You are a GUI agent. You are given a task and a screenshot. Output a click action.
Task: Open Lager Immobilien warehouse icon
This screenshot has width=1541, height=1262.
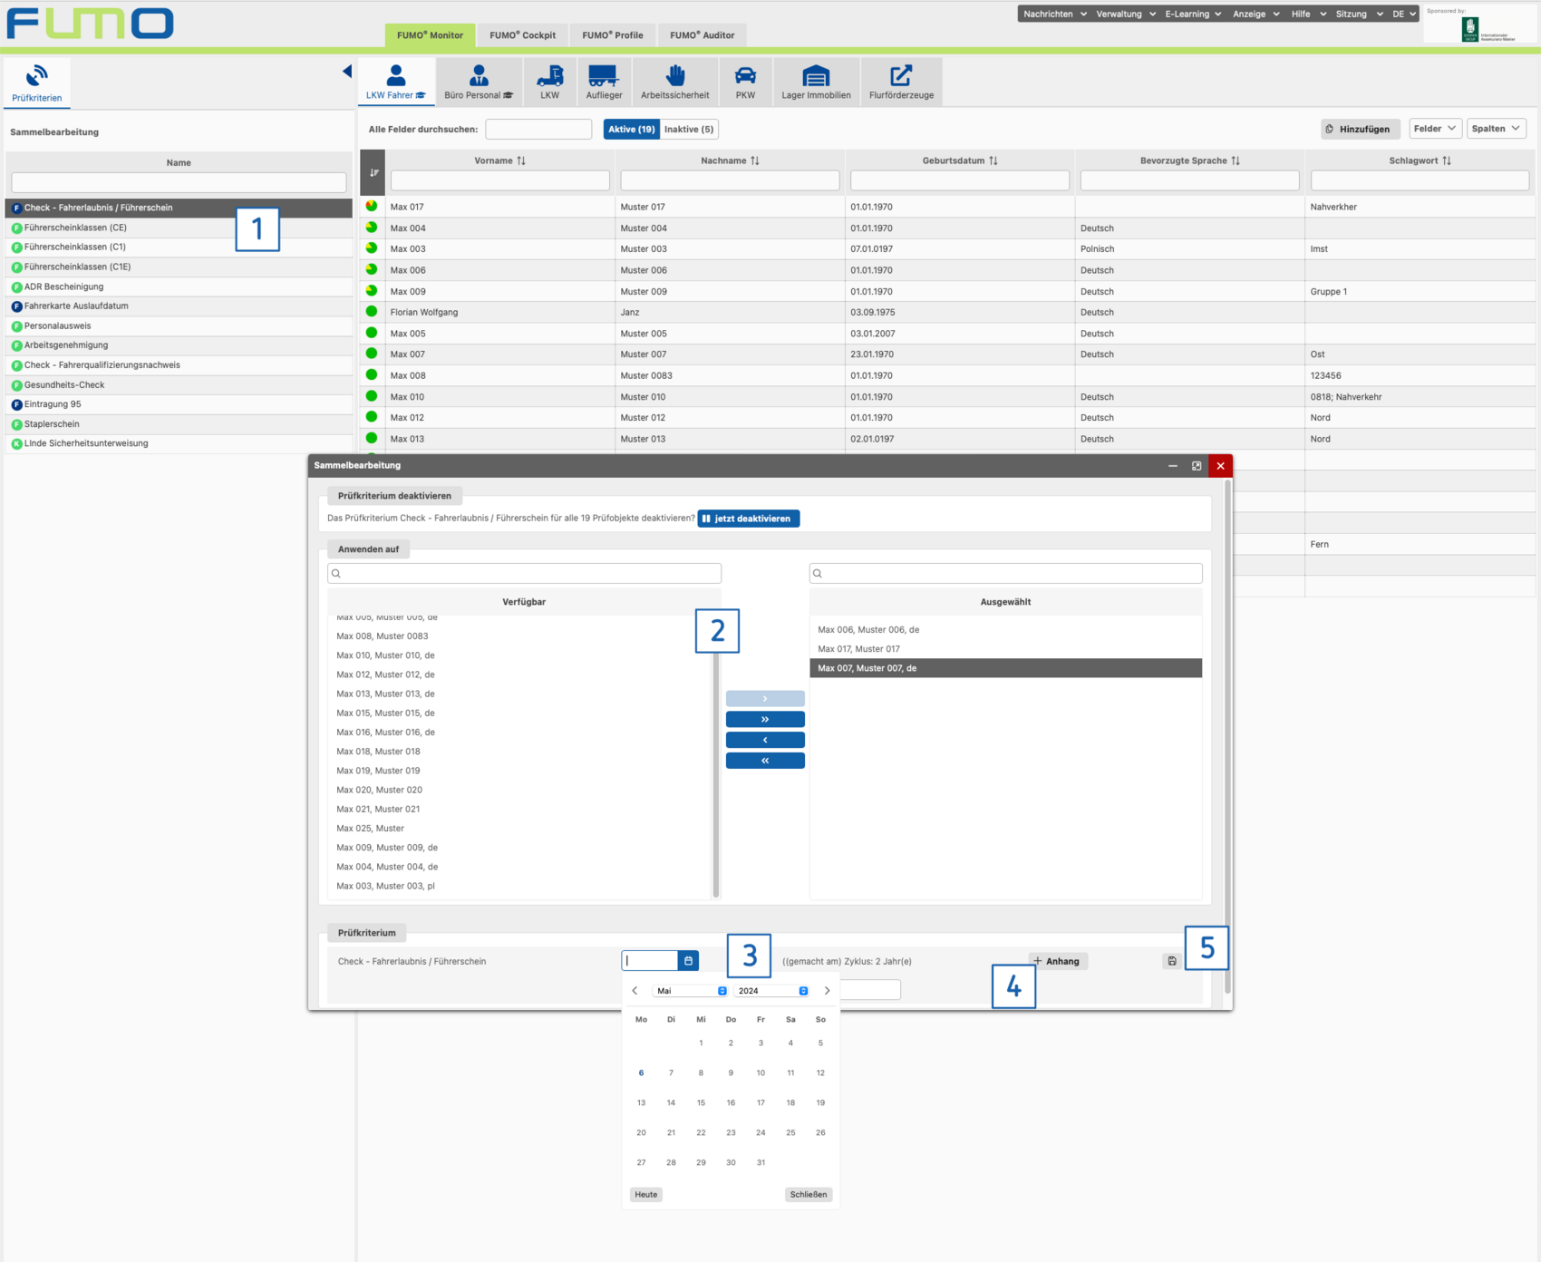tap(816, 77)
